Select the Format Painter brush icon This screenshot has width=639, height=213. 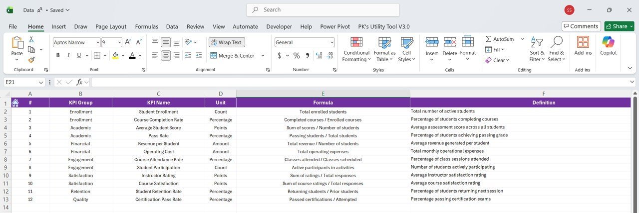coord(31,59)
